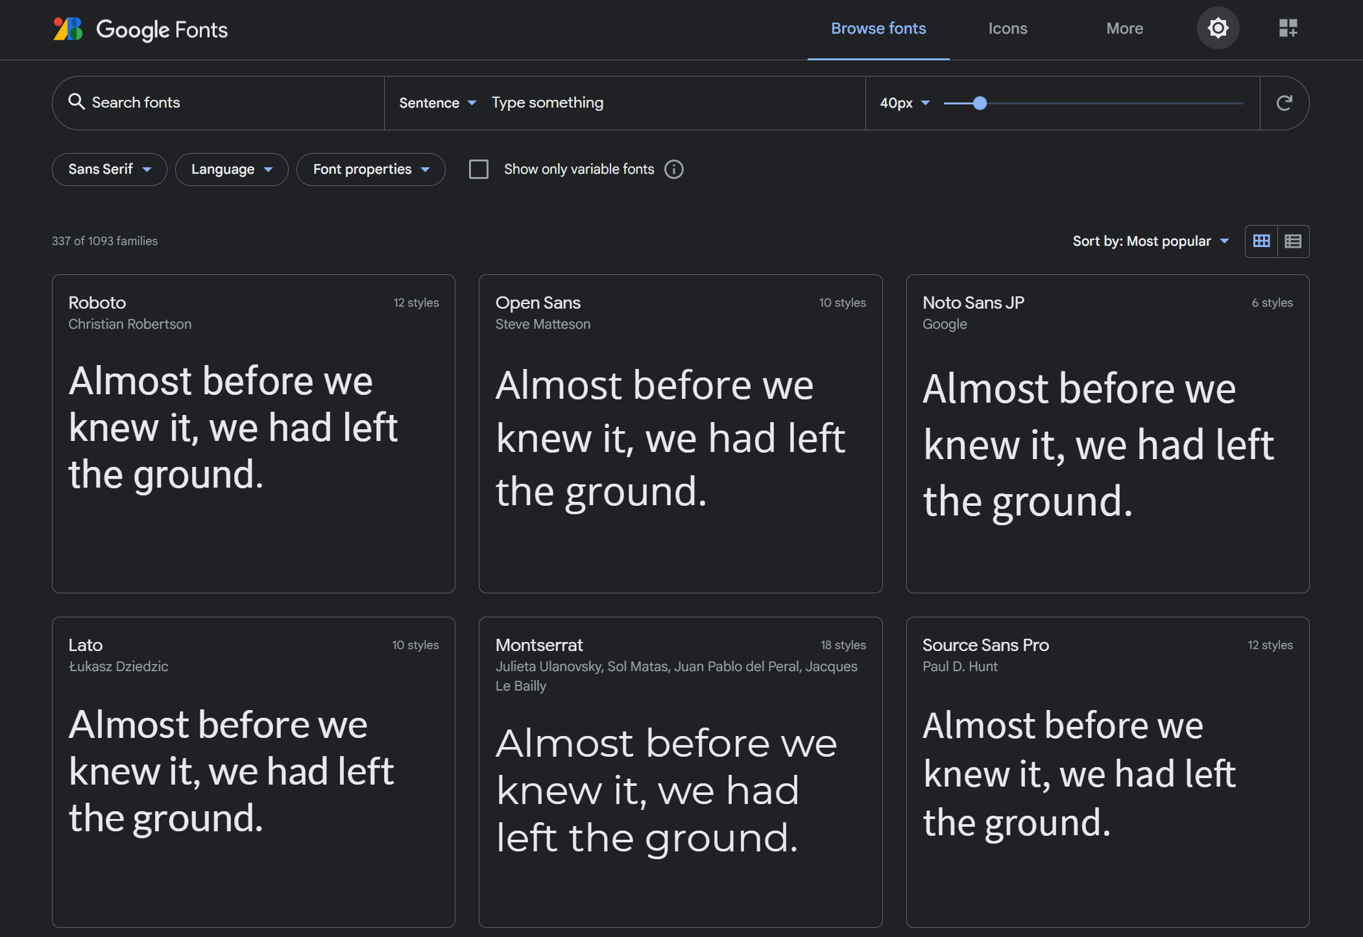Click '18 styles' on the Montserrat card
The image size is (1363, 937).
pos(843,645)
